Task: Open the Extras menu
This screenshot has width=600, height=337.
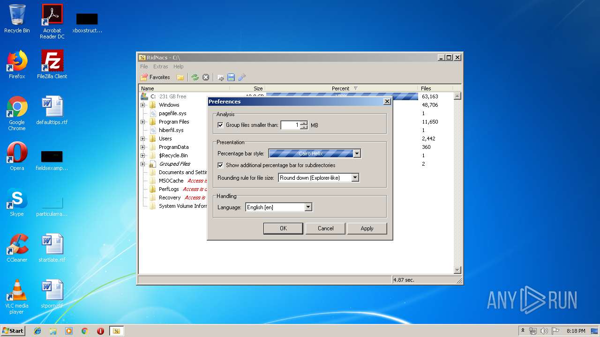Action: tap(161, 66)
